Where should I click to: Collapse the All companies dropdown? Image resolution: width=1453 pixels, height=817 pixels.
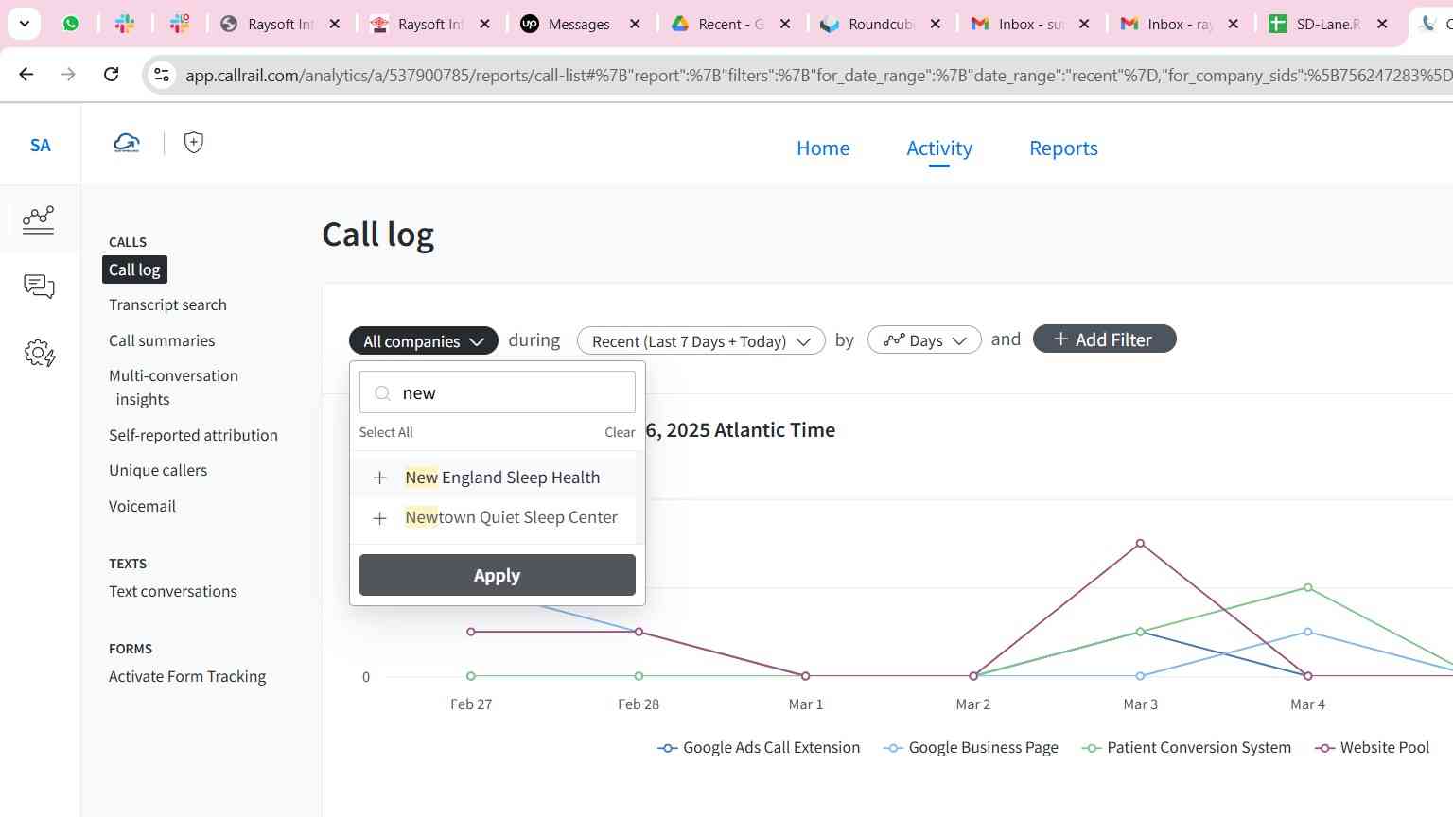point(423,340)
